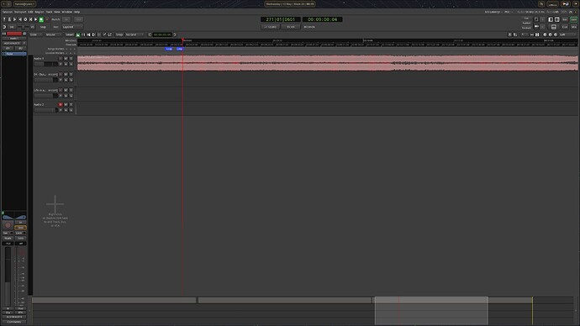Switch to the Mix window button

tap(574, 27)
